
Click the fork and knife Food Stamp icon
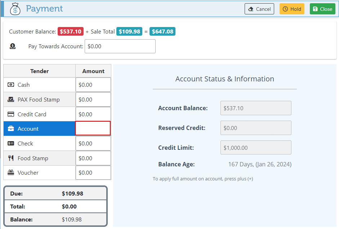(x=11, y=158)
